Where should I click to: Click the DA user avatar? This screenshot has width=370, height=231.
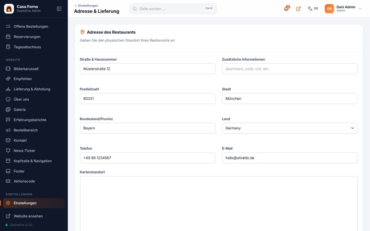[x=329, y=9]
